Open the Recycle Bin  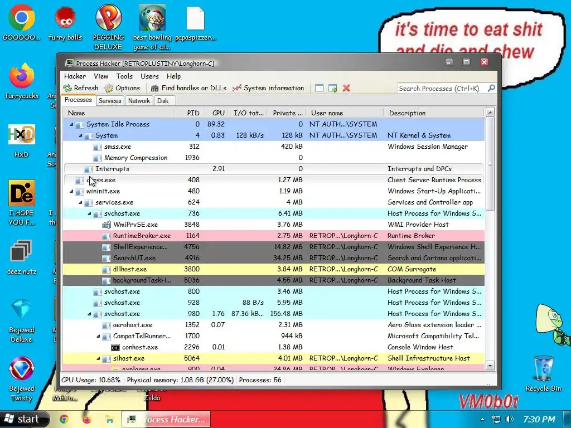pyautogui.click(x=543, y=373)
